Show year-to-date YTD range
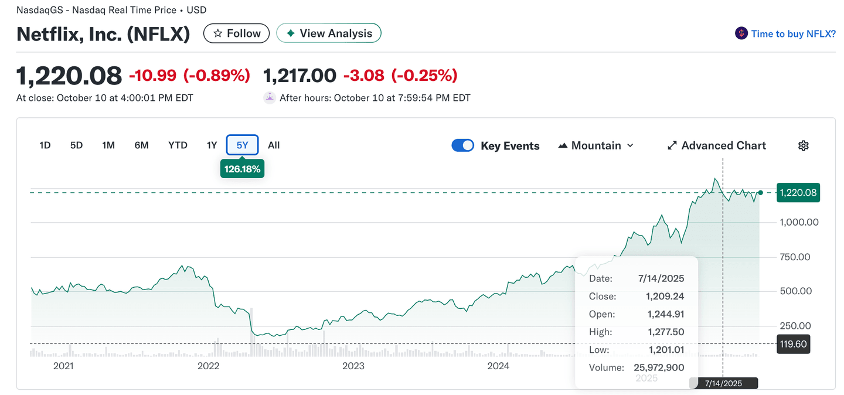Screen dimensions: 844x395 178,145
